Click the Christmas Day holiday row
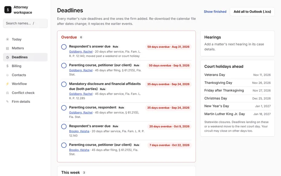 (x=237, y=99)
